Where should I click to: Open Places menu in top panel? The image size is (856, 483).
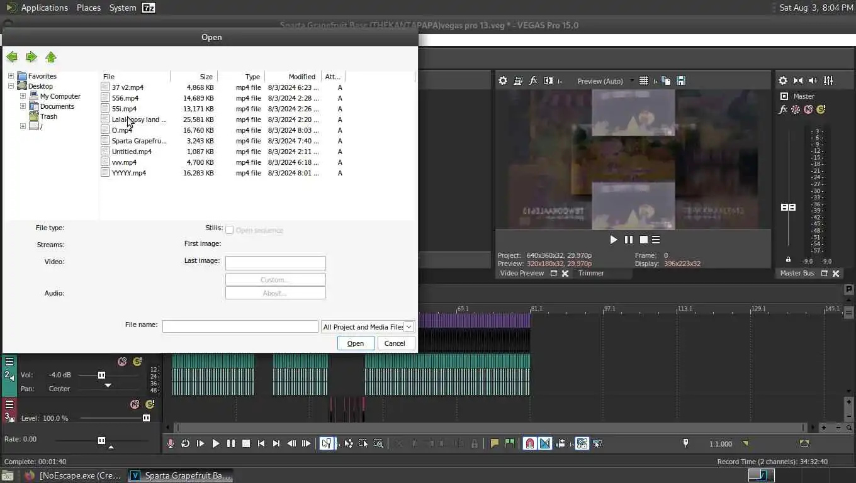click(89, 8)
